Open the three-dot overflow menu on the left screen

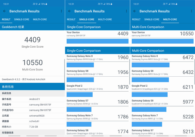[x=61, y=11]
